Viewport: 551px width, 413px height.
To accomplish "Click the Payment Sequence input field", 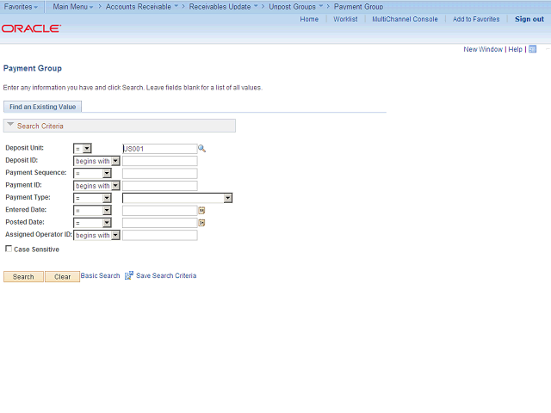I will pos(160,173).
